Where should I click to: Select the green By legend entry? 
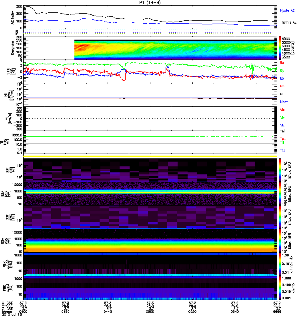click(x=282, y=70)
